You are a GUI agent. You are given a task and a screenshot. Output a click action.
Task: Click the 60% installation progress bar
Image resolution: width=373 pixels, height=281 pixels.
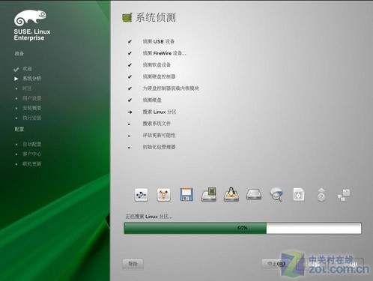pyautogui.click(x=243, y=228)
